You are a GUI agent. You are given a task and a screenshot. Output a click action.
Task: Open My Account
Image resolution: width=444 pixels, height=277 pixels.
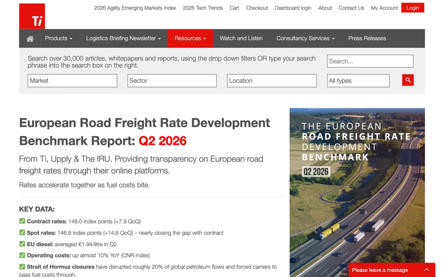[x=384, y=8]
